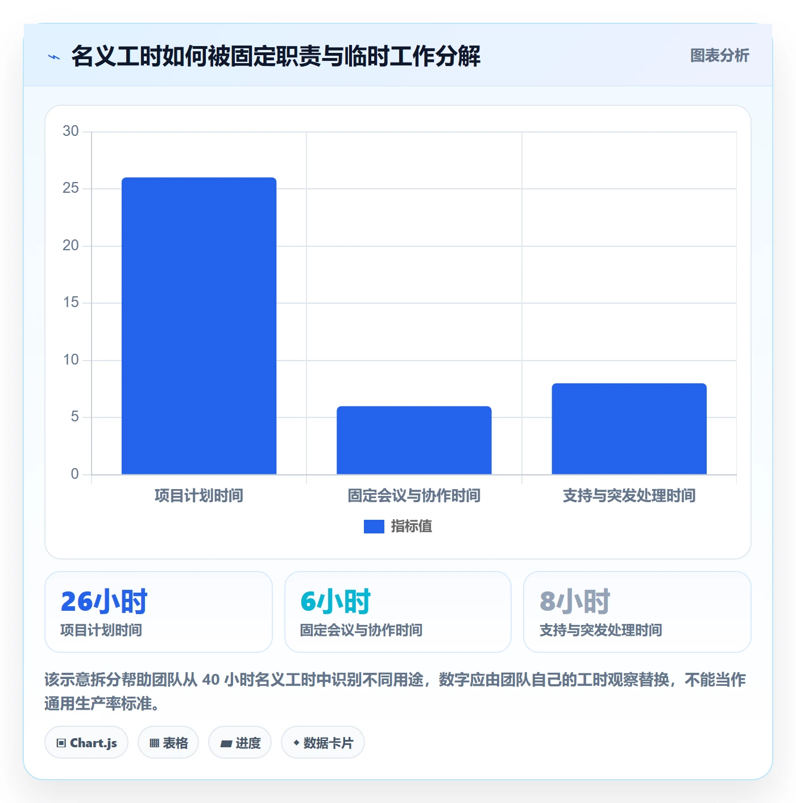The height and width of the screenshot is (803, 796).
Task: Click the 图表分析 label in the header
Action: pyautogui.click(x=719, y=56)
